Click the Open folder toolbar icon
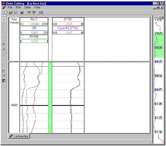The height and width of the screenshot is (146, 166). point(11,12)
